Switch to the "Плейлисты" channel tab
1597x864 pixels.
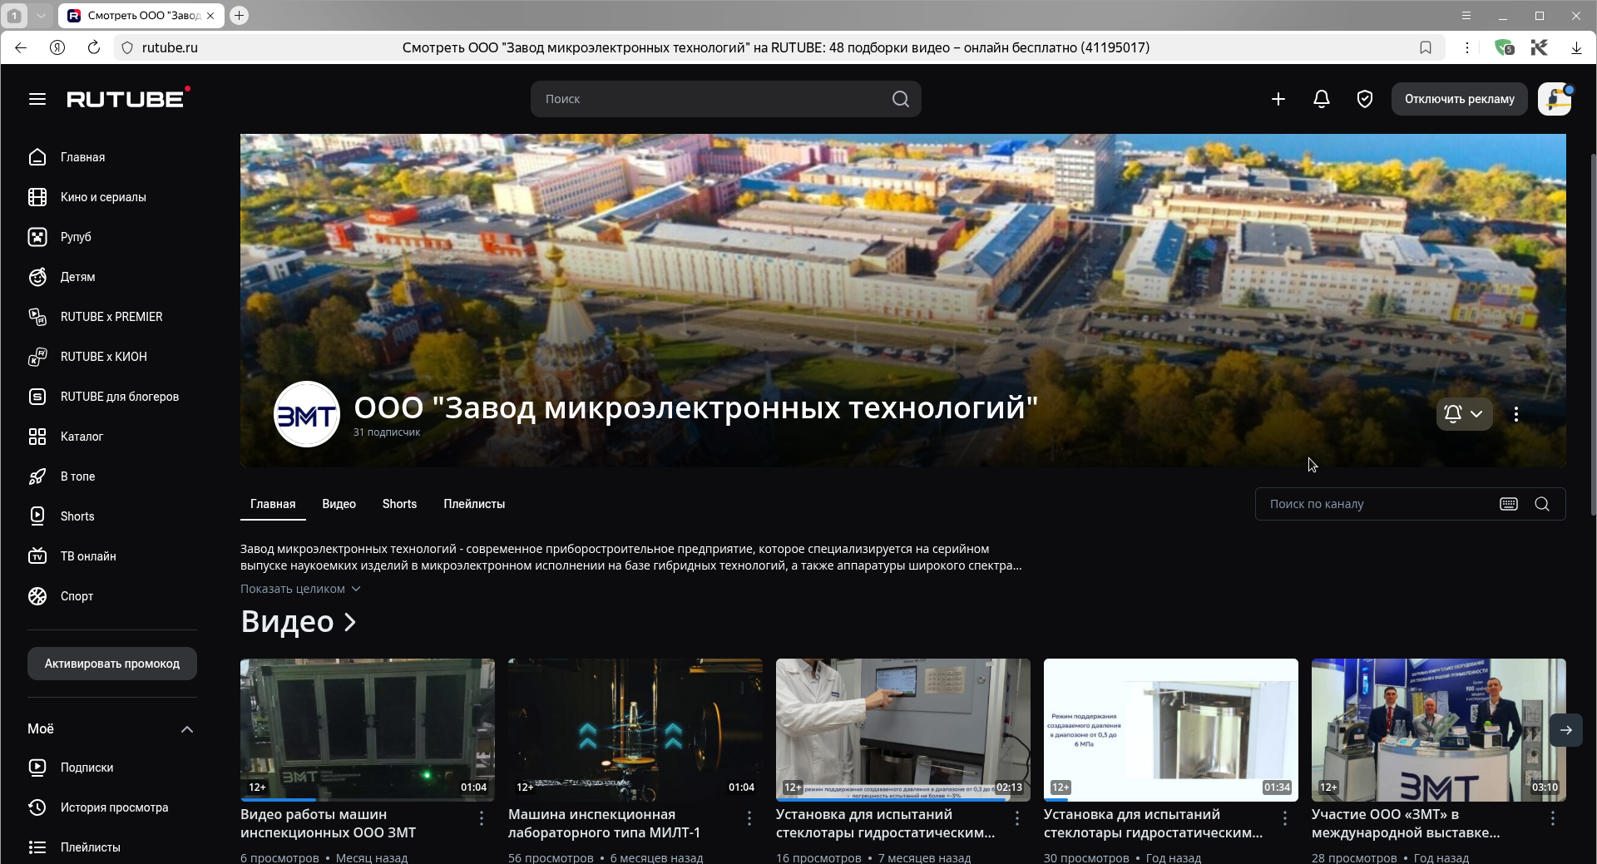(x=474, y=504)
